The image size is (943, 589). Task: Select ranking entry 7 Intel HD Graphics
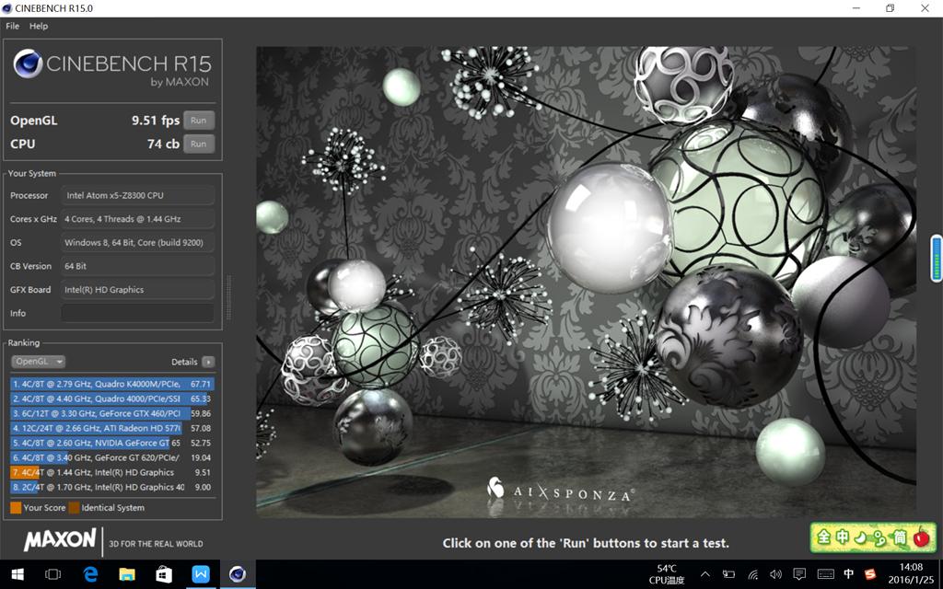(111, 472)
